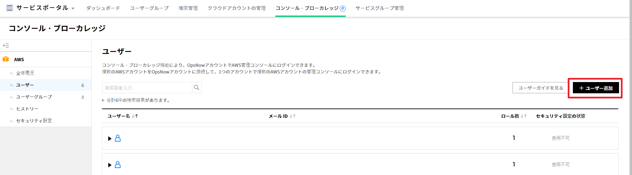632x175 pixels.
Task: Click the ユーザー追加 button
Action: point(596,88)
